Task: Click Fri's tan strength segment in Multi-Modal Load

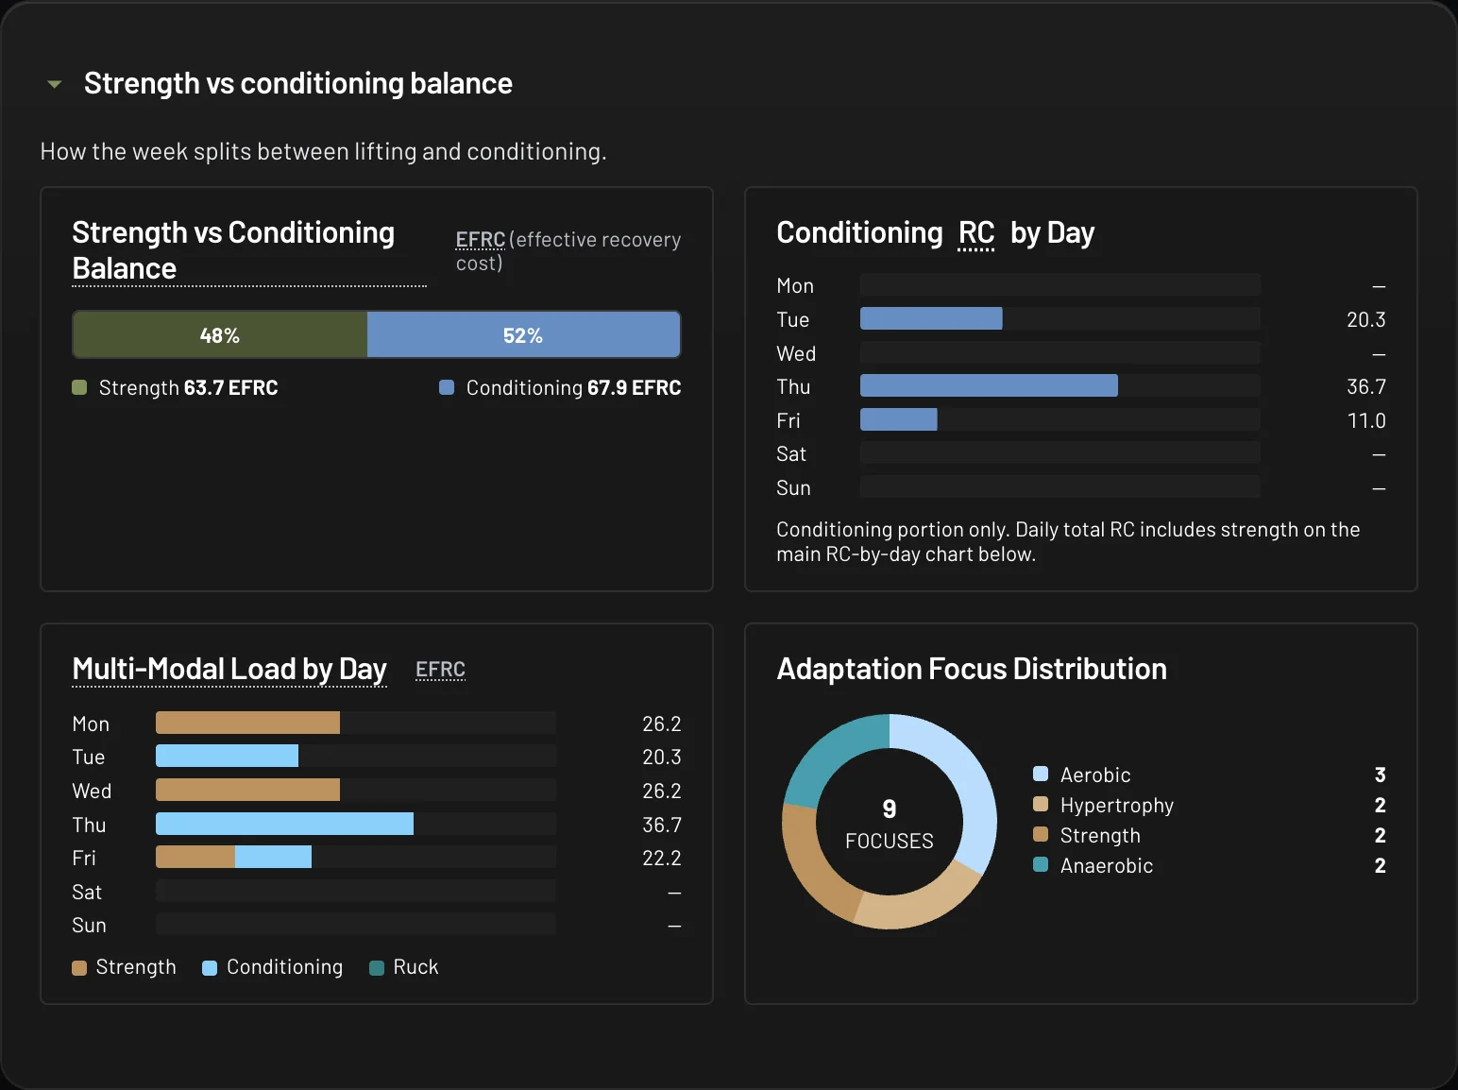Action: pos(195,858)
